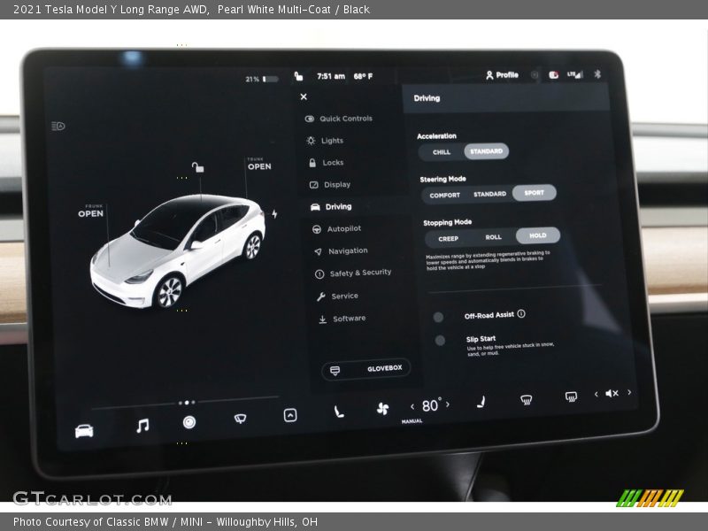Open Safety & Security settings
Image resolution: width=708 pixels, height=531 pixels.
(353, 273)
